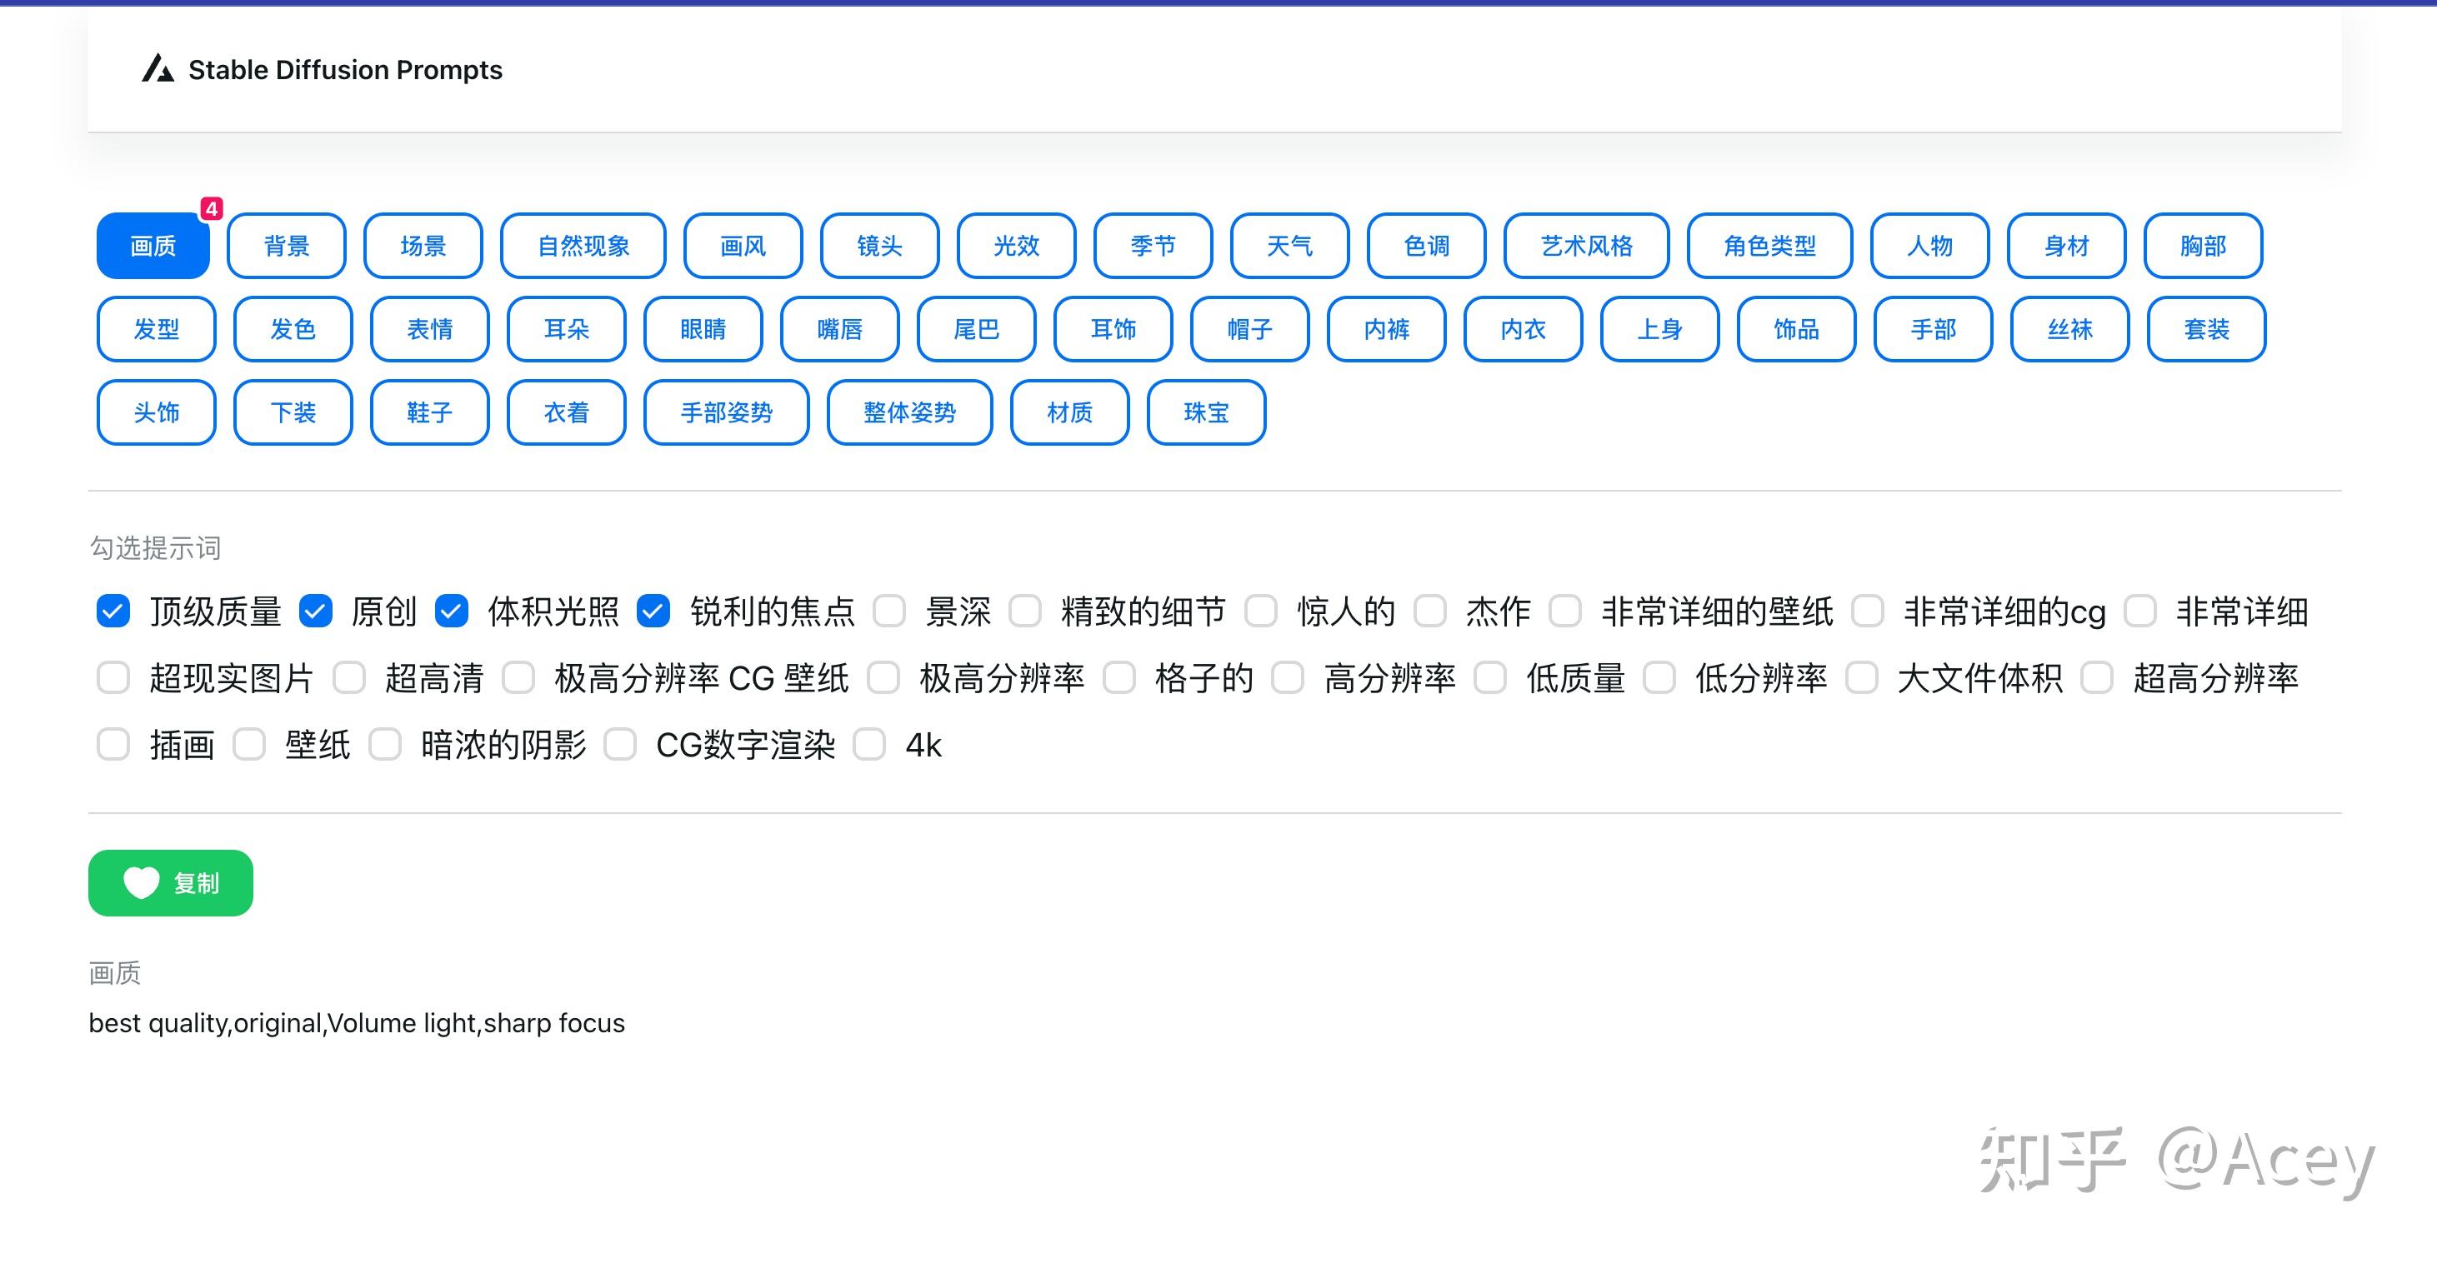Switch to the 发型 category
Image resolution: width=2437 pixels, height=1268 pixels.
[156, 329]
